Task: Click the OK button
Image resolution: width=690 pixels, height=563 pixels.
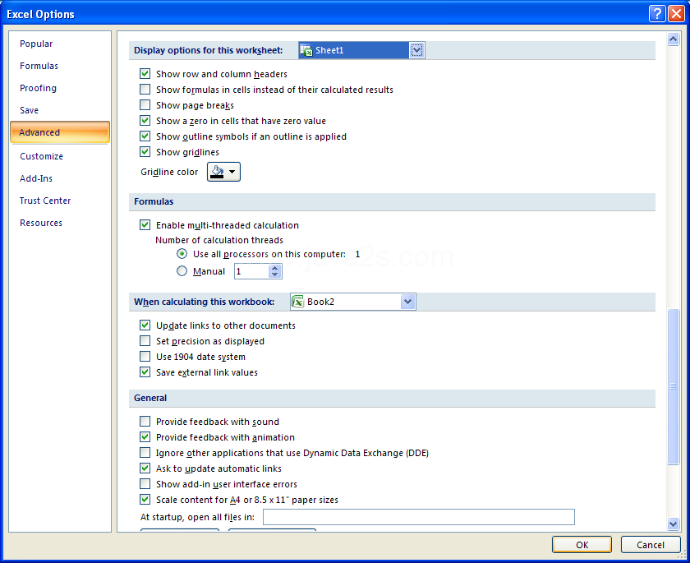Action: pyautogui.click(x=582, y=545)
